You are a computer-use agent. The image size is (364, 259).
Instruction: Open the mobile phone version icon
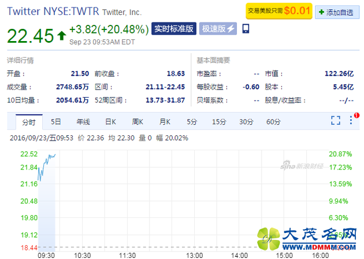tap(246, 29)
